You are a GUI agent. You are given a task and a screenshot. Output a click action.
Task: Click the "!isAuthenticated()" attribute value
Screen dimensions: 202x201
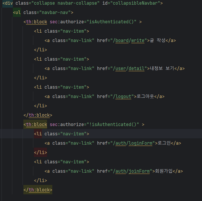coord(113,125)
